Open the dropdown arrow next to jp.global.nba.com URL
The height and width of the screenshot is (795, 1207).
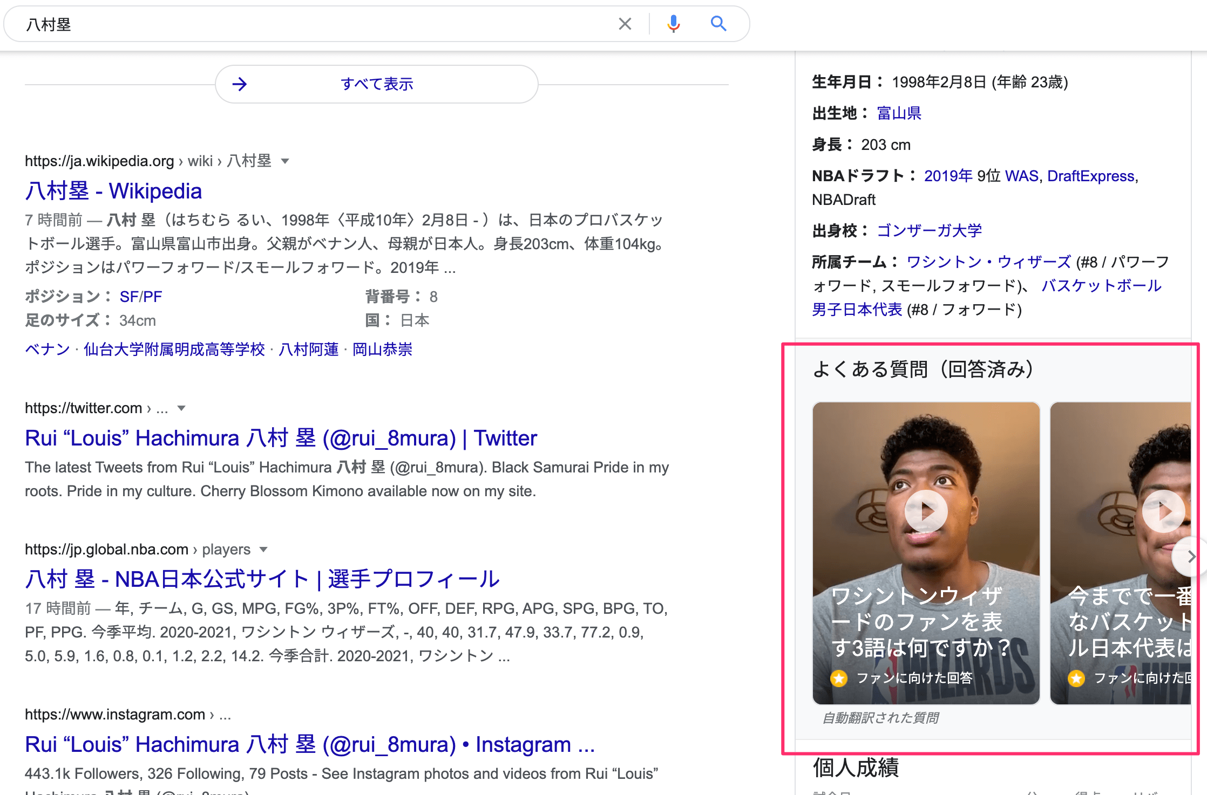263,550
